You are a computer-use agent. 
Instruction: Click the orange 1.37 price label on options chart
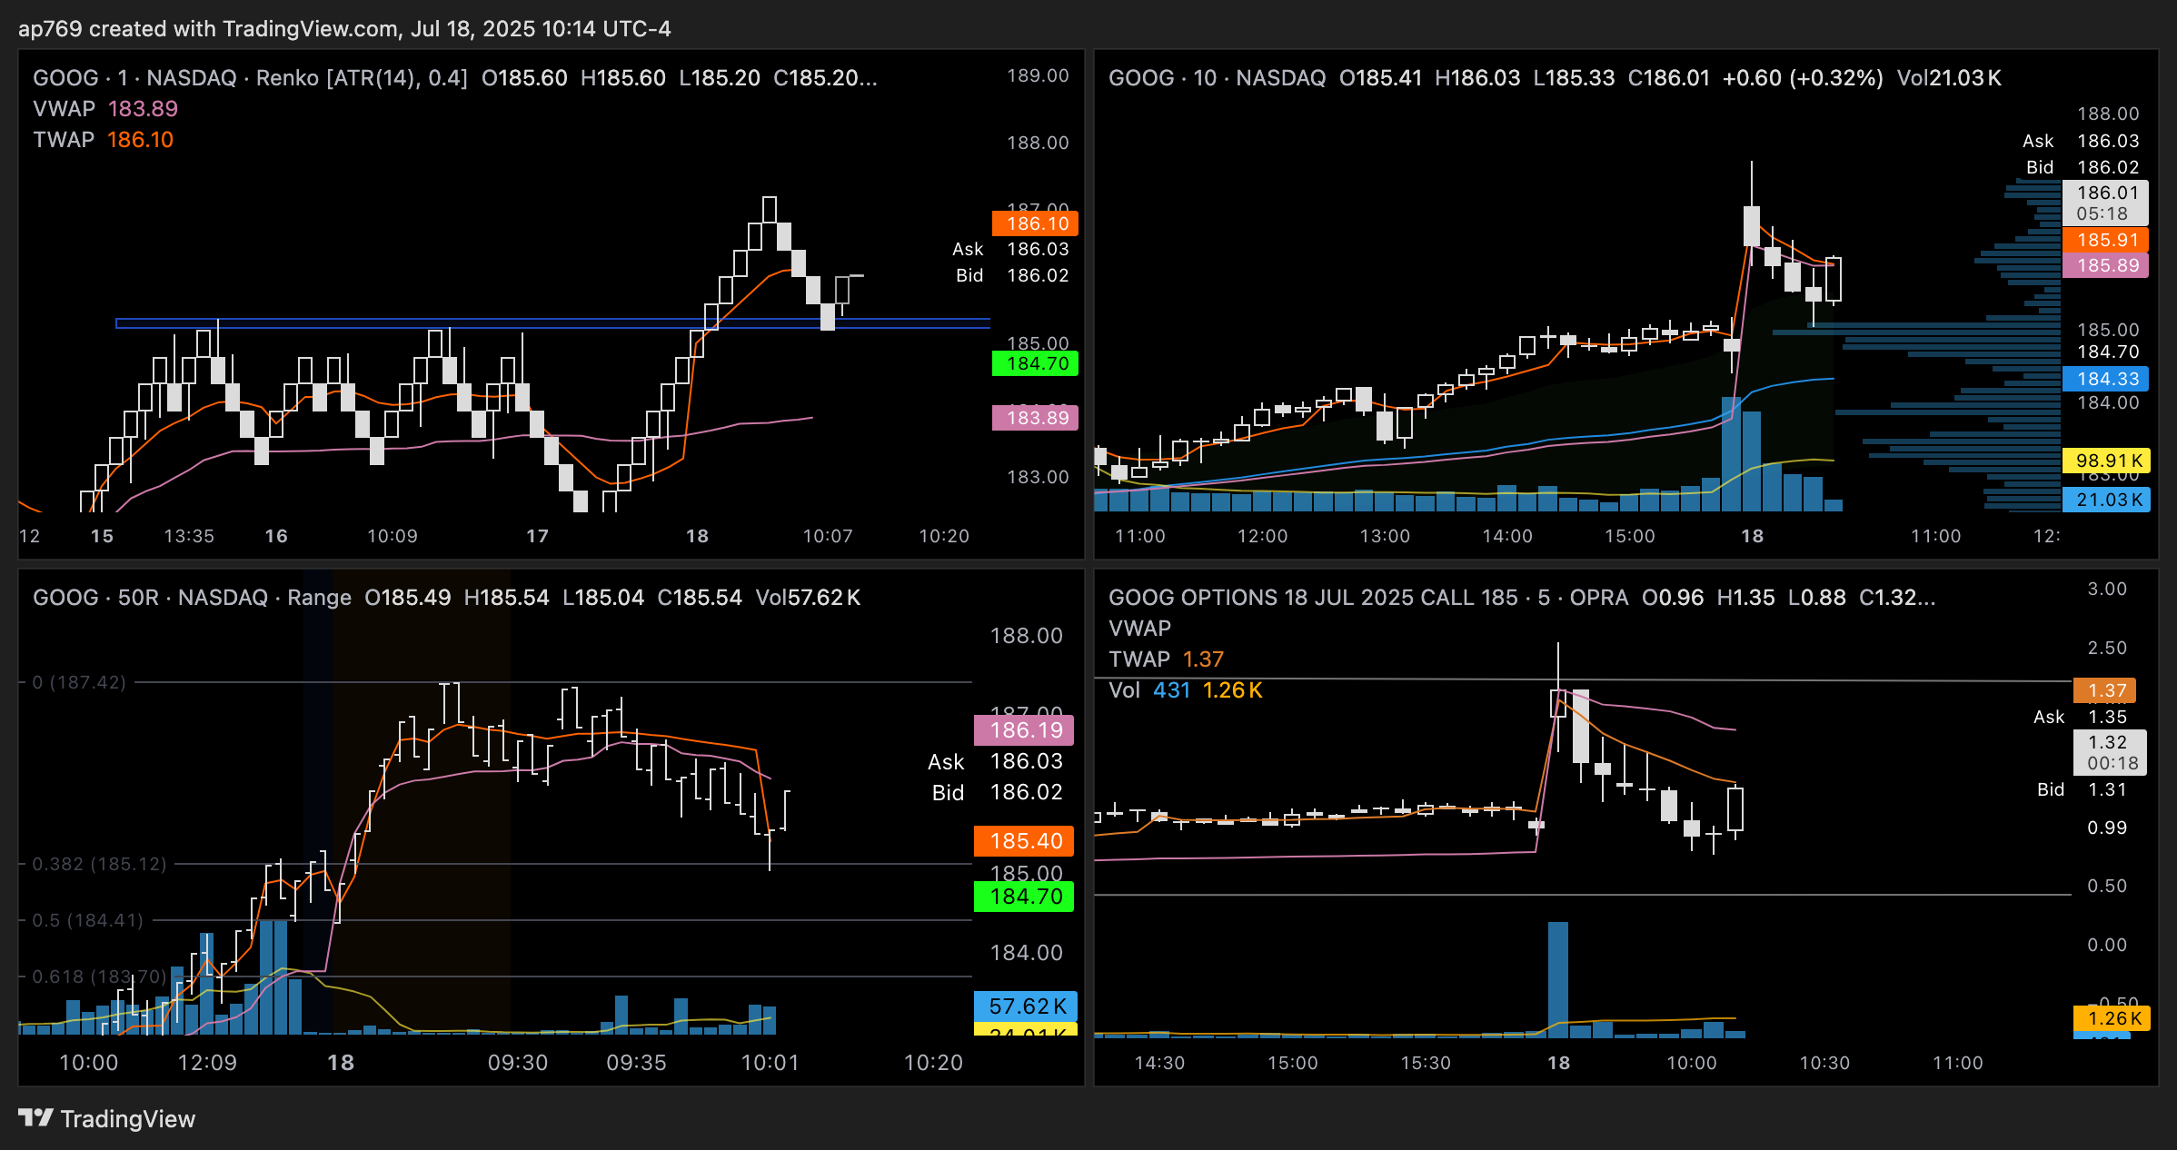(x=2104, y=690)
